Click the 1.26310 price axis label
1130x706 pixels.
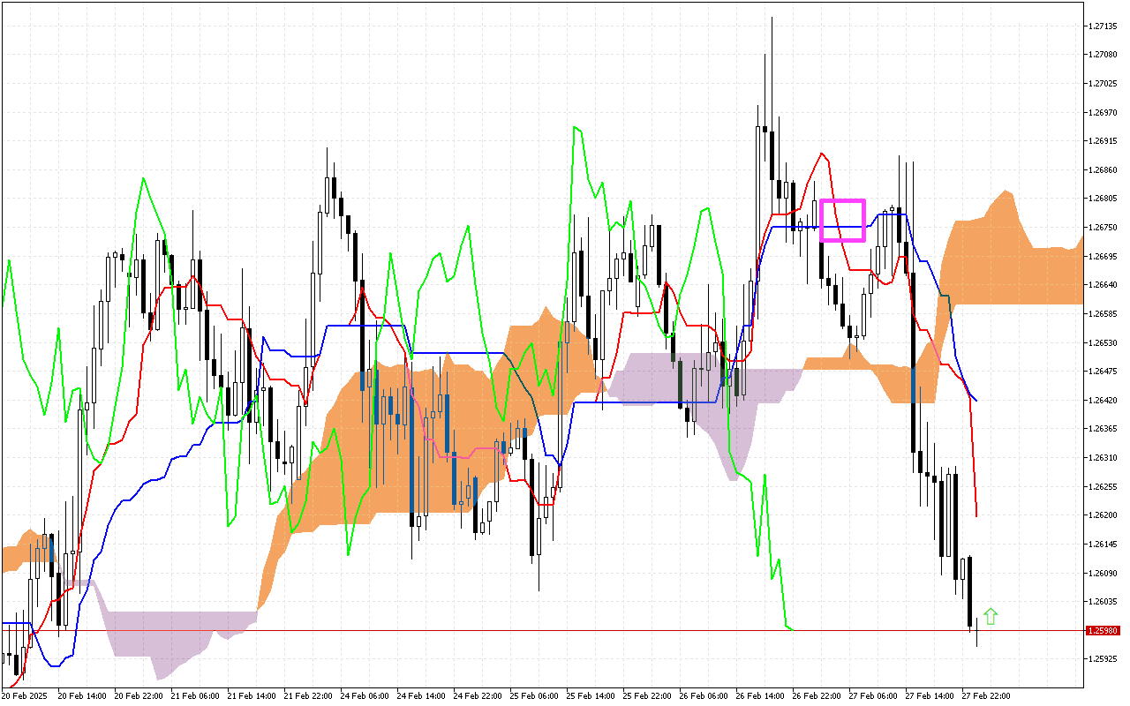pyautogui.click(x=1104, y=458)
